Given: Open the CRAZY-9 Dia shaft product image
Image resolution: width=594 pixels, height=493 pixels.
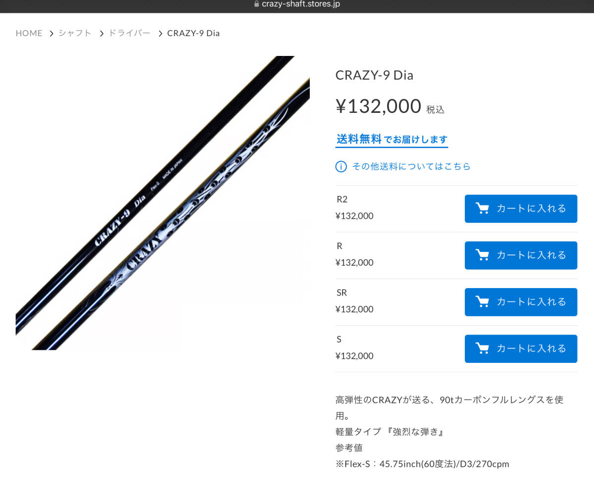Looking at the screenshot, I should tap(163, 203).
